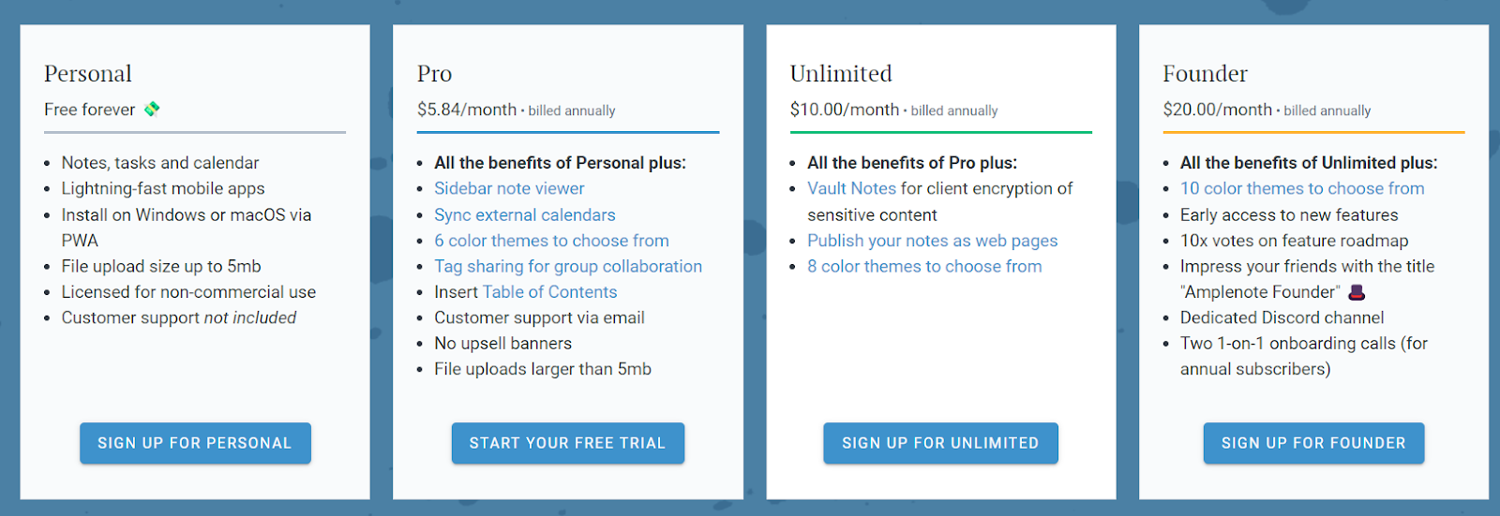Click the Sign Up For Unlimited button

pyautogui.click(x=940, y=443)
